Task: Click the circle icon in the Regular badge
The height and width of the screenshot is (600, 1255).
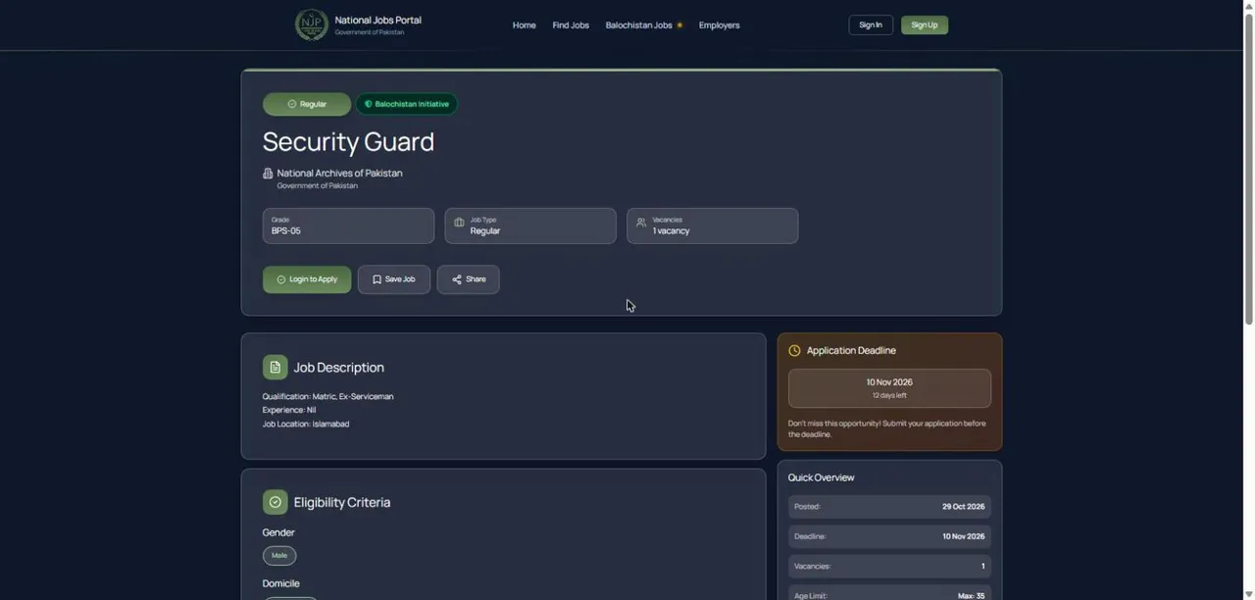Action: (x=292, y=104)
